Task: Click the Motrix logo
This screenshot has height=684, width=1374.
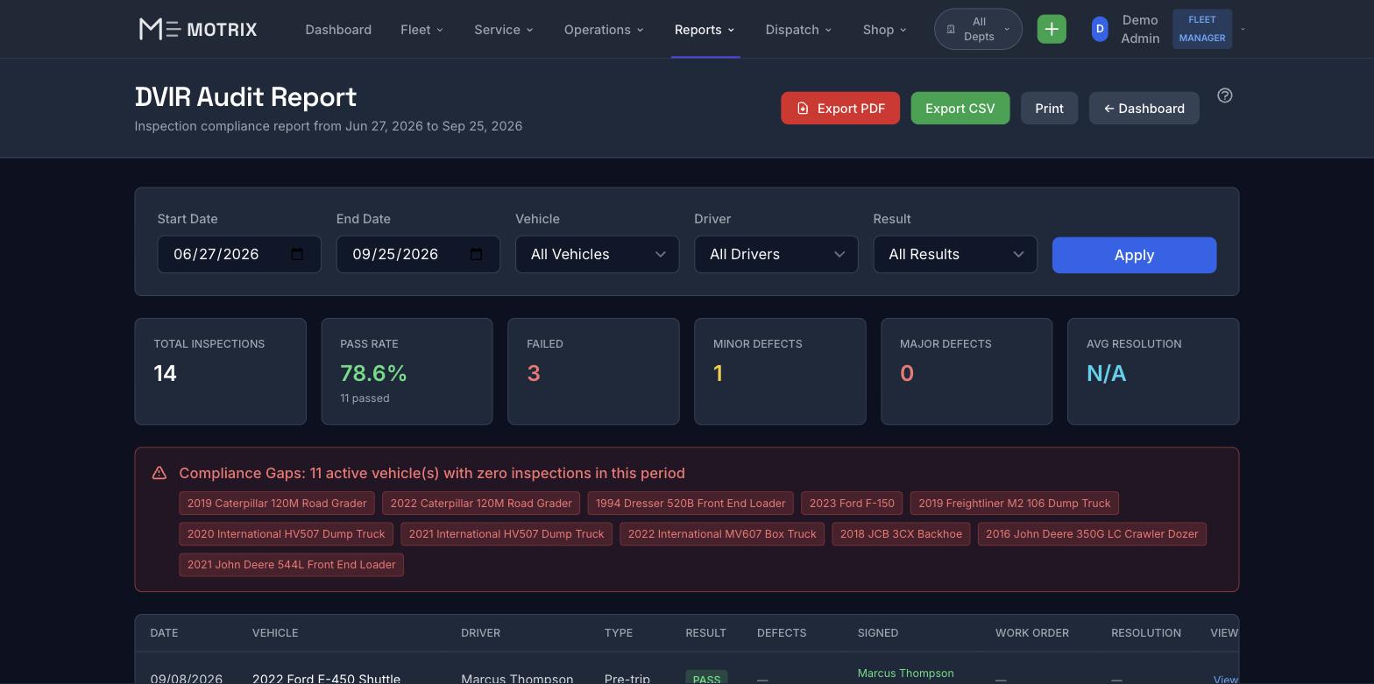Action: click(x=198, y=29)
